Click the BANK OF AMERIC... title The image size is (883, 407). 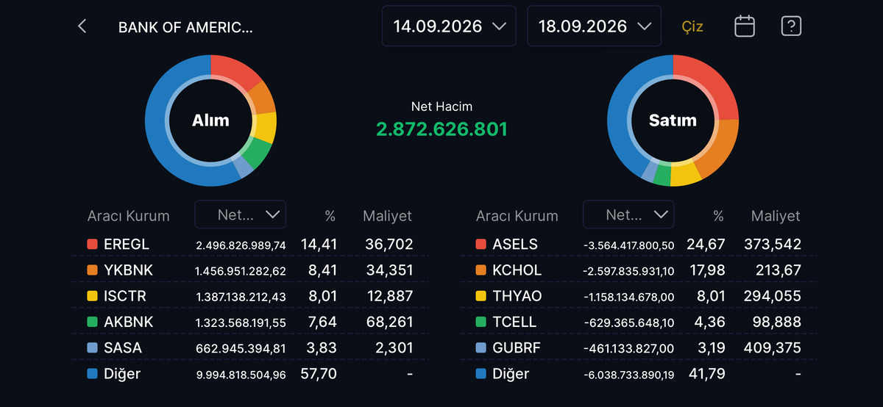185,27
